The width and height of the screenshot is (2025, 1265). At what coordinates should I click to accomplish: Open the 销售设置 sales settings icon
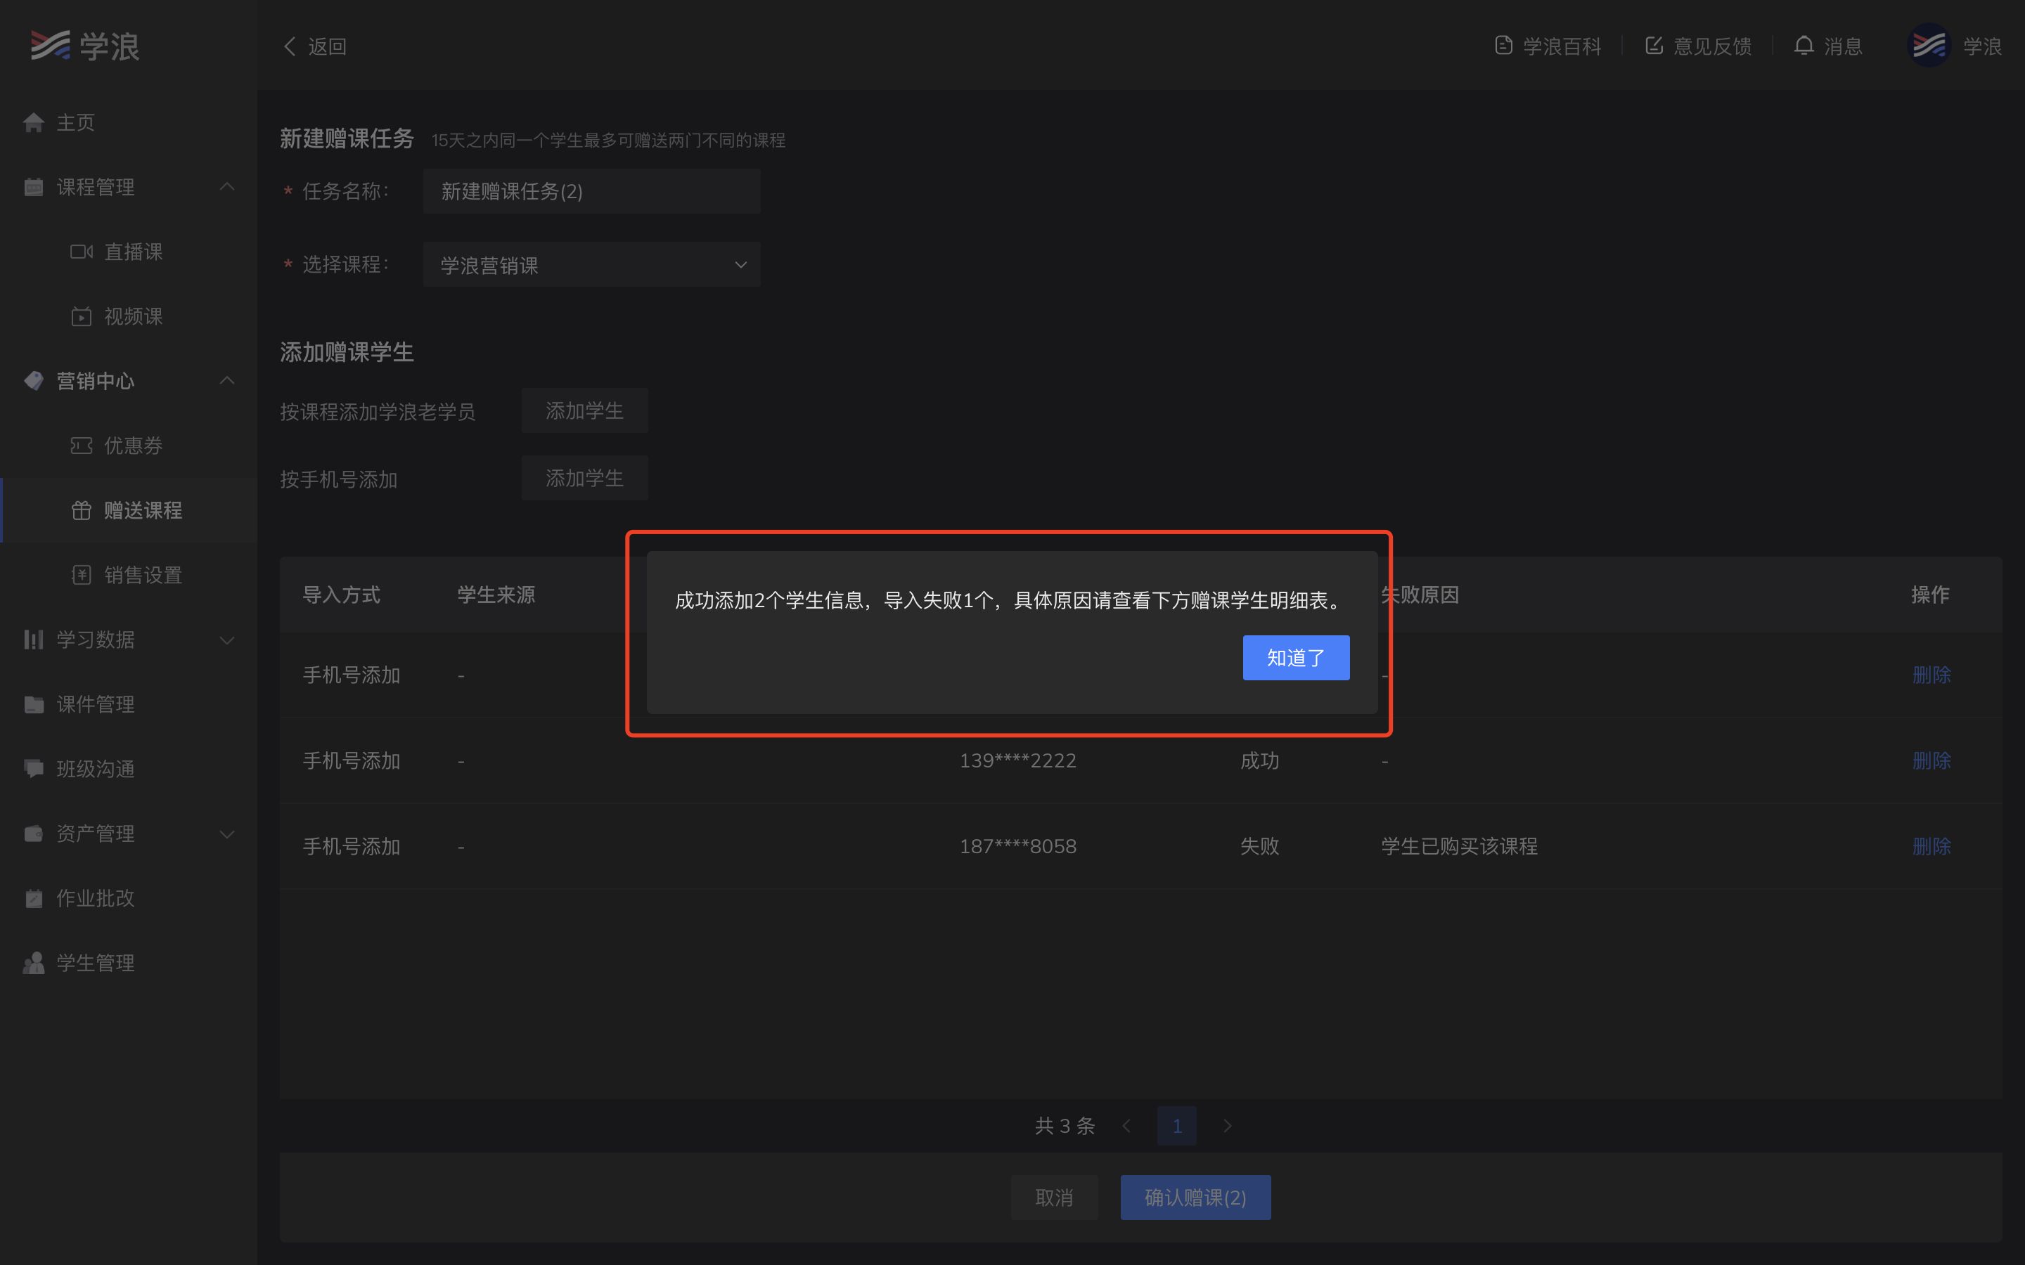80,575
